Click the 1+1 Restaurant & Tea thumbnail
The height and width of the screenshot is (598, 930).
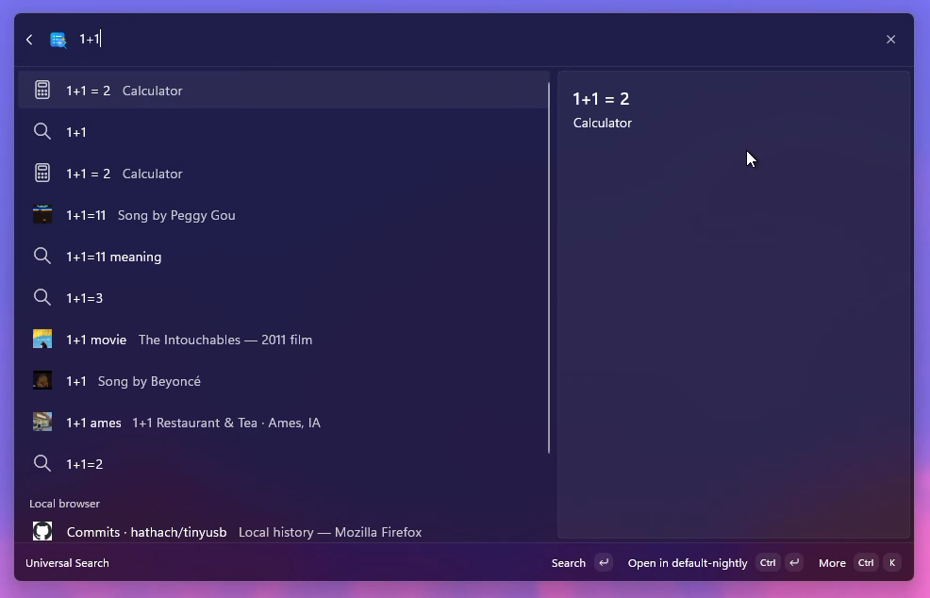click(x=42, y=422)
